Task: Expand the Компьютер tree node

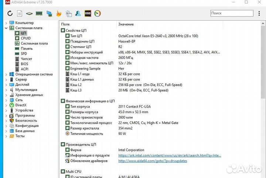Action: coord(6,23)
